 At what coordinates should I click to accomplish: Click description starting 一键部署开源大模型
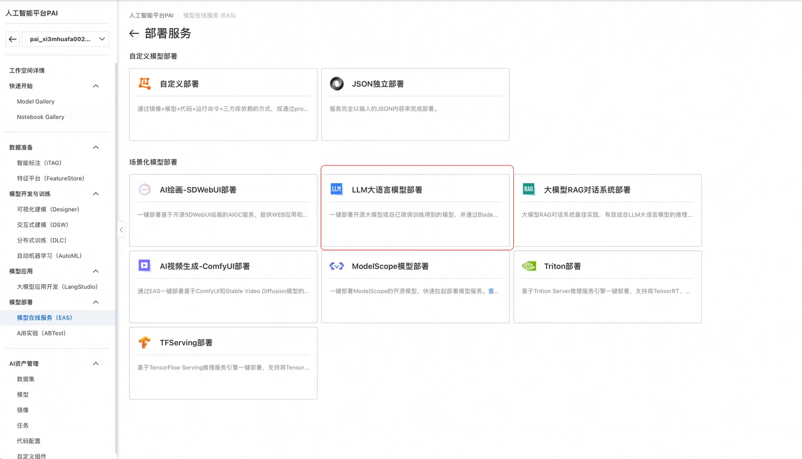coord(414,215)
